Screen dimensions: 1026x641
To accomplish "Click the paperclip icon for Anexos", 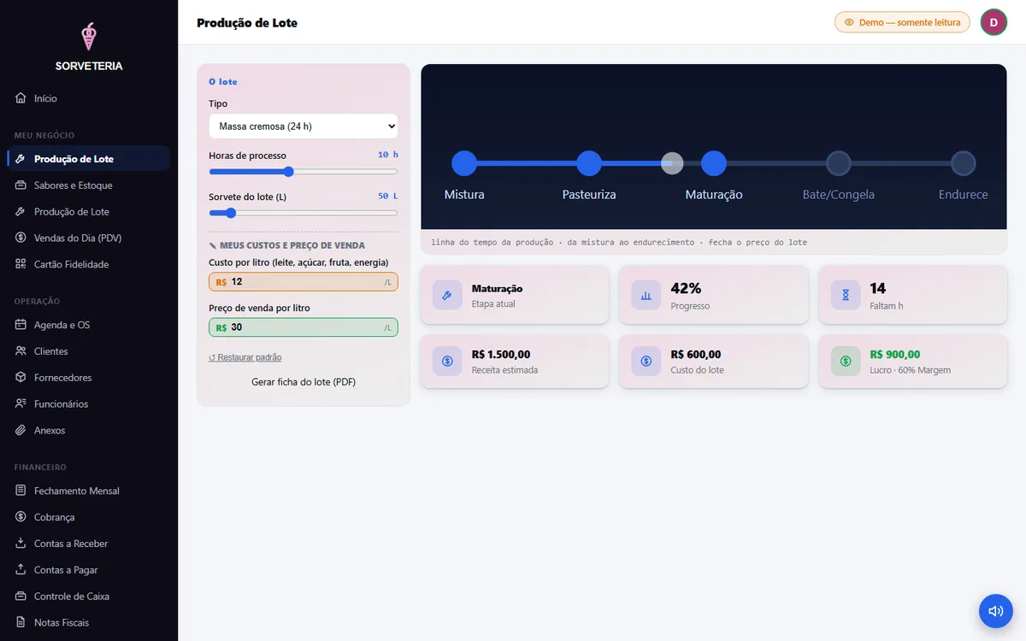I will tap(21, 430).
